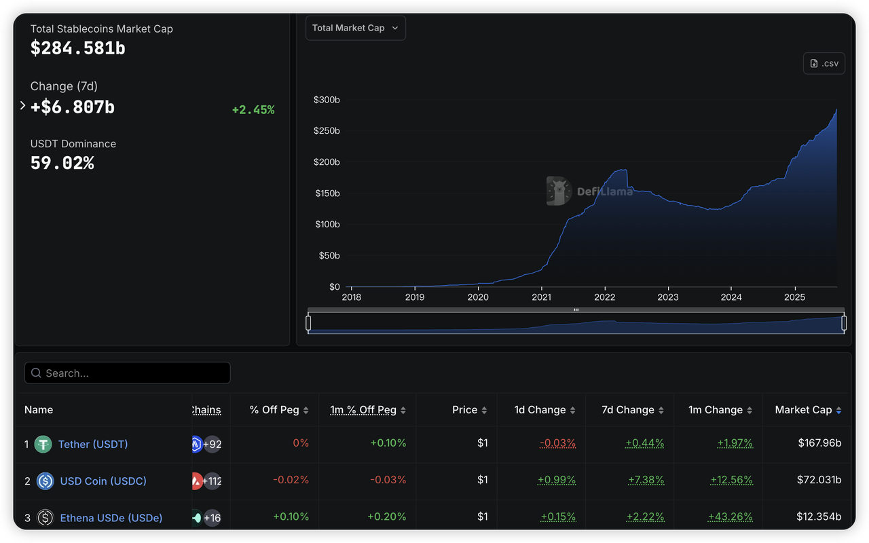The height and width of the screenshot is (543, 869).
Task: Sort table by Price column
Action: point(469,410)
